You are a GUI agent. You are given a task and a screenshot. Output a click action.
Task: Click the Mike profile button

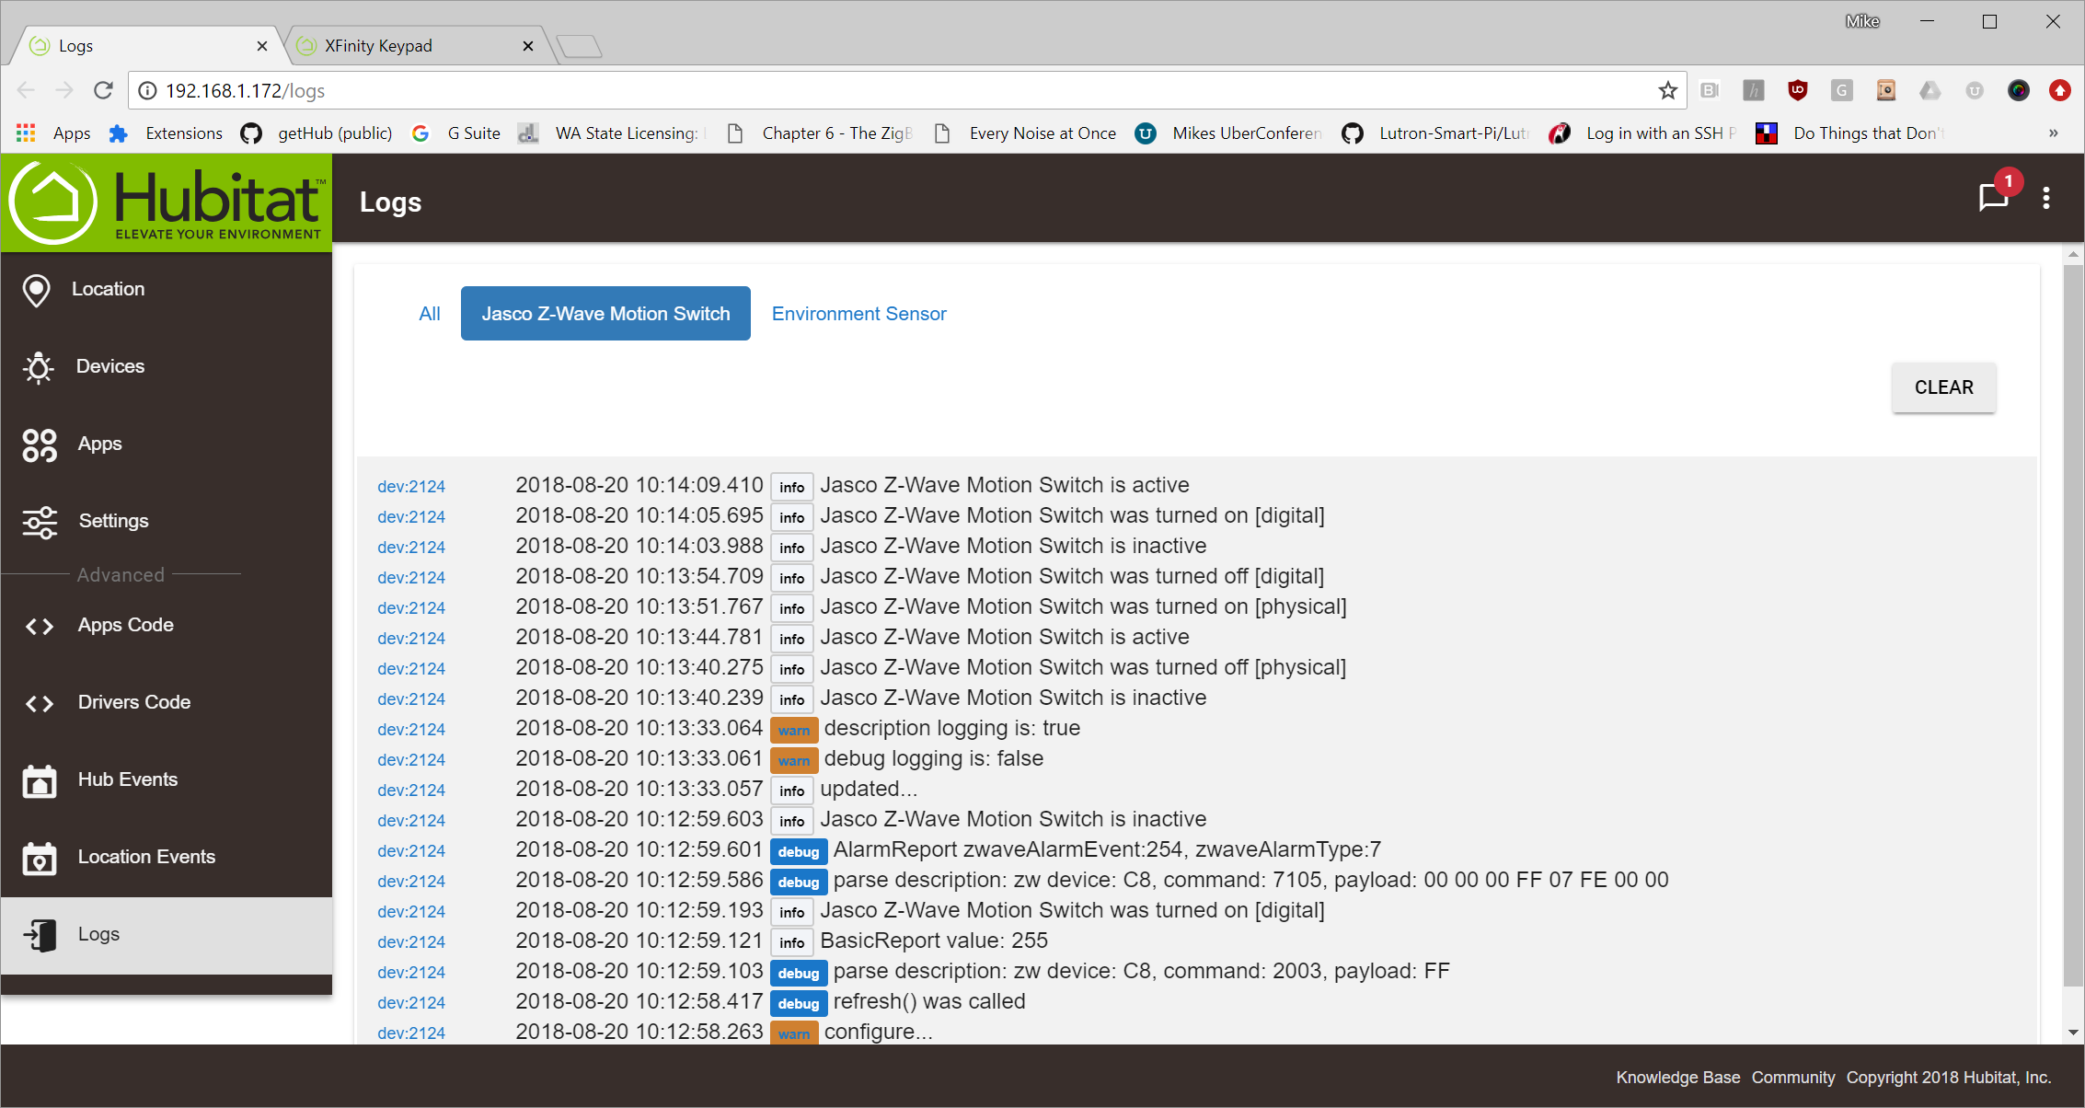(1862, 21)
